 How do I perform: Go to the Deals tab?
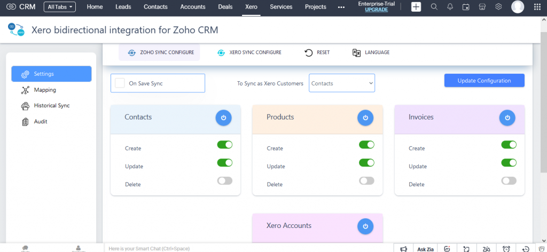pos(225,6)
